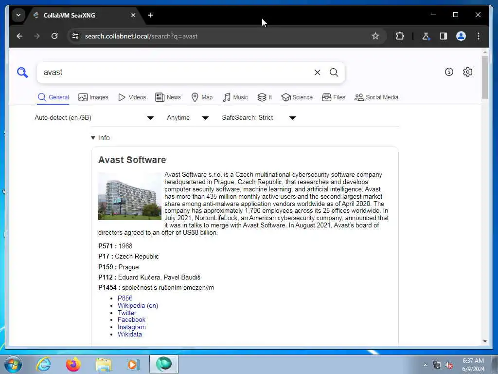Launch Internet Explorer from the taskbar
Viewport: 498px width, 374px height.
pyautogui.click(x=43, y=364)
